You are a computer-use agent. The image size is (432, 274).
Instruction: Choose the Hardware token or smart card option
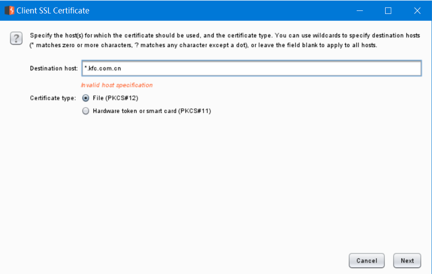tap(86, 111)
